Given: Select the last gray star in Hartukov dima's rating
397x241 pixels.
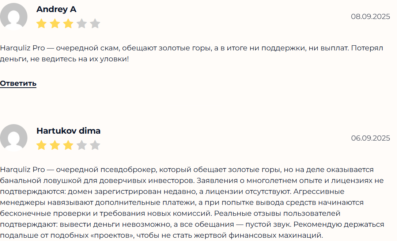Looking at the screenshot, I should click(x=95, y=145).
